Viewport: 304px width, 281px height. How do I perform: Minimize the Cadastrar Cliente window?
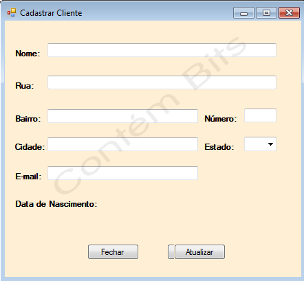point(243,12)
